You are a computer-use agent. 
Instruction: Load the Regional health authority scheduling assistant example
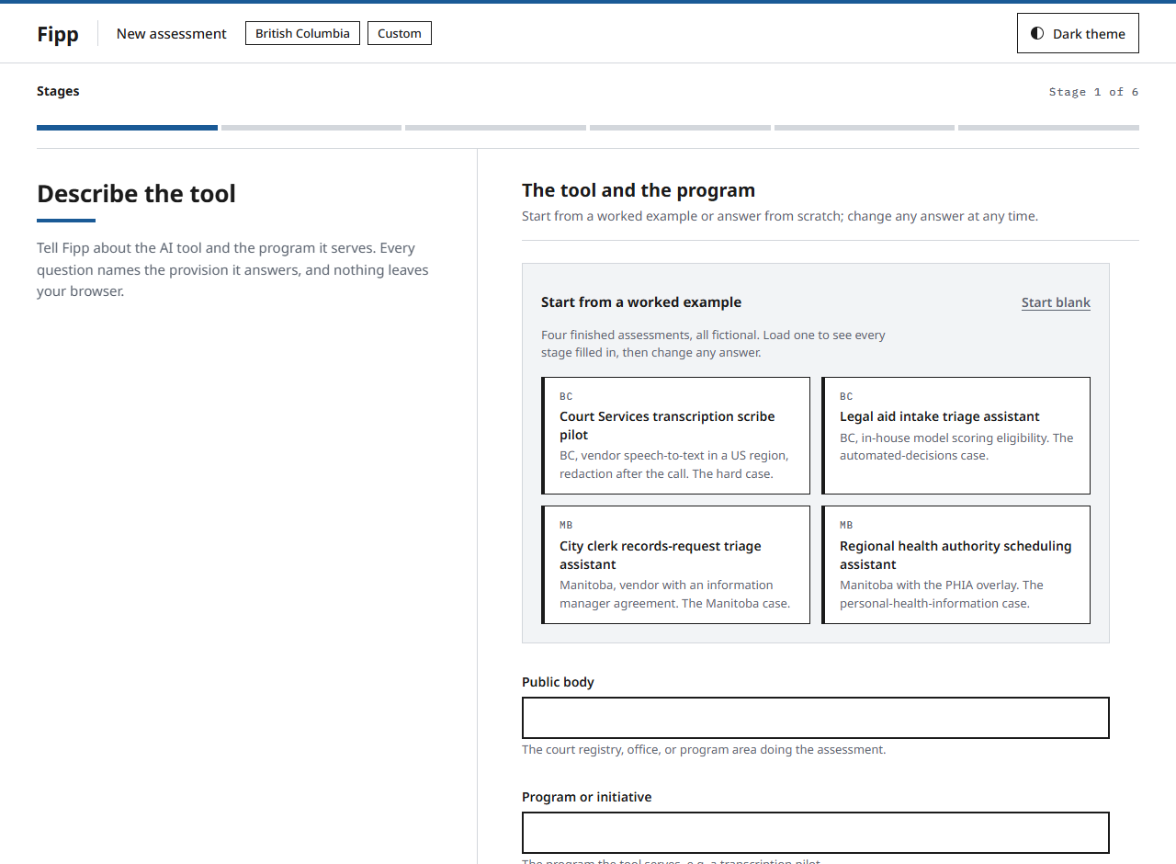955,564
